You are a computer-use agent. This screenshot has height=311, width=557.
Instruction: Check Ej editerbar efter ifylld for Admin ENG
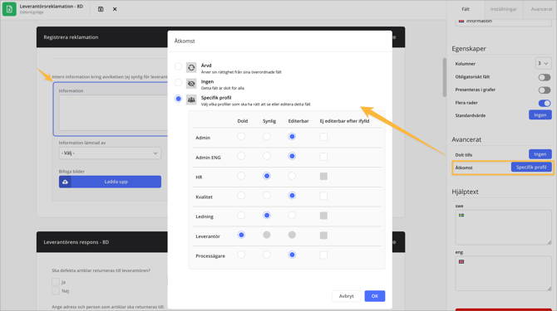[323, 157]
